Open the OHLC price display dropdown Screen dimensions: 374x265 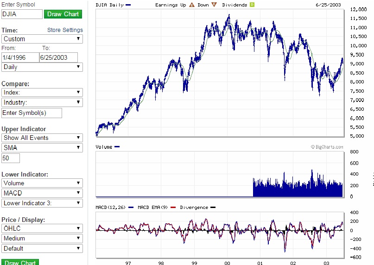pyautogui.click(x=42, y=228)
